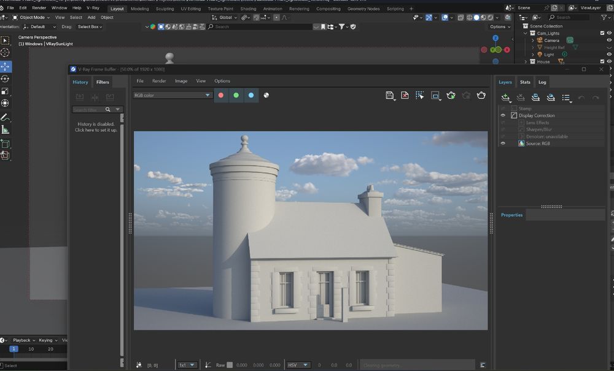614x371 pixels.
Task: Switch to the Stats tab
Action: pyautogui.click(x=525, y=82)
